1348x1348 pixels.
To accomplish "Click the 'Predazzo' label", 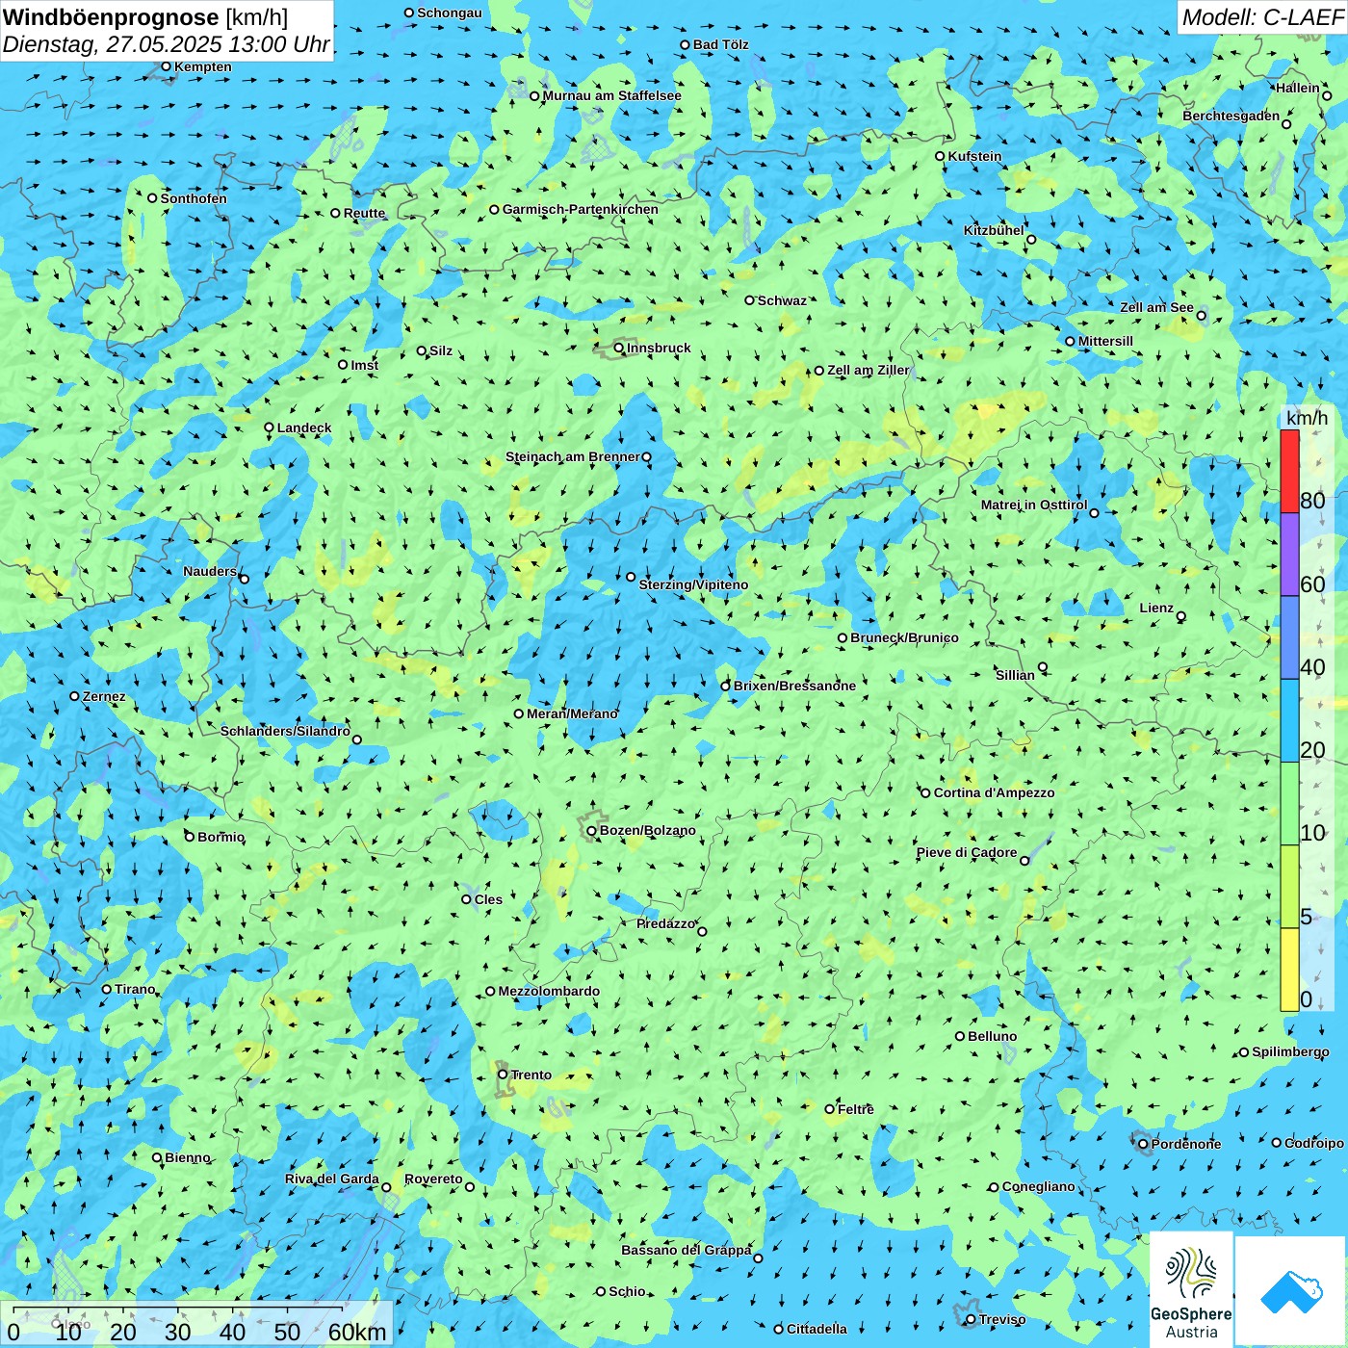I will tap(665, 923).
